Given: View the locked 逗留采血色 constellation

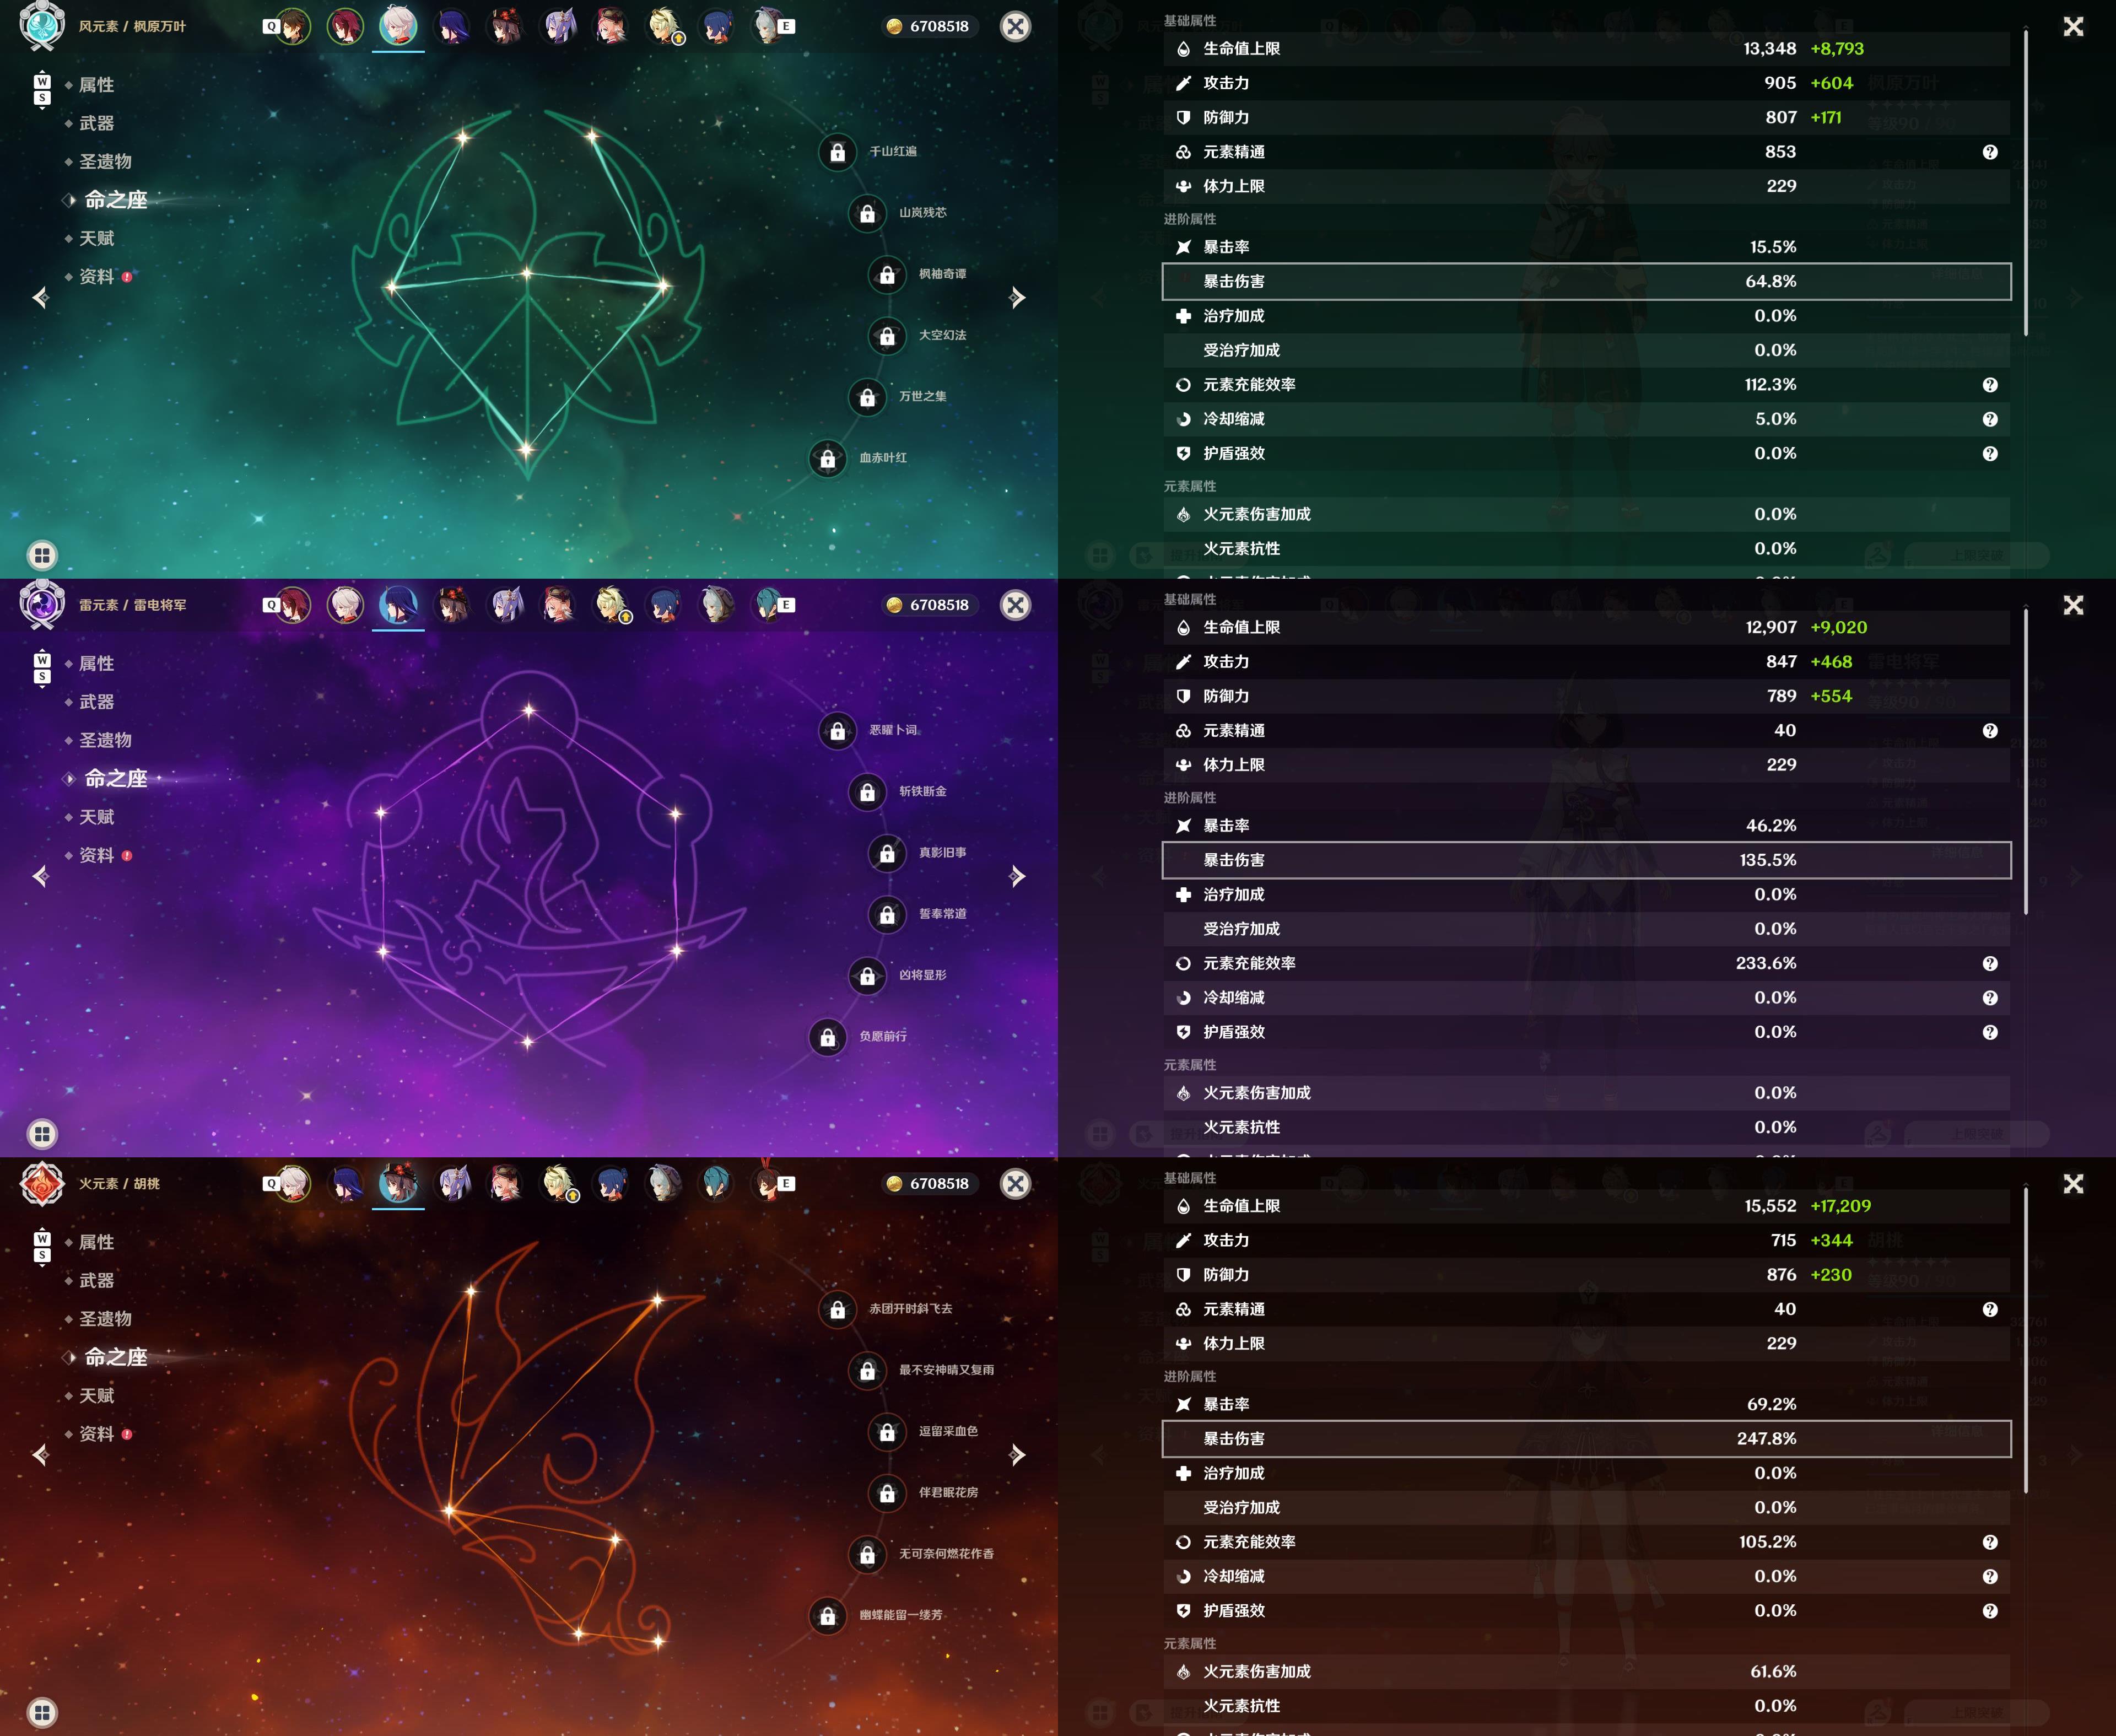Looking at the screenshot, I should pos(887,1432).
